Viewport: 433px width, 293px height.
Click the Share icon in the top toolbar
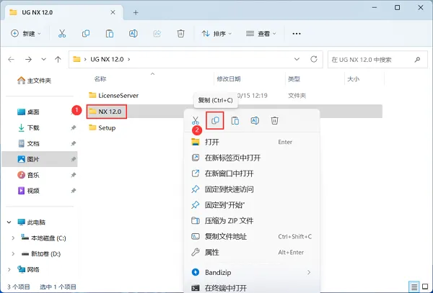[x=157, y=34]
